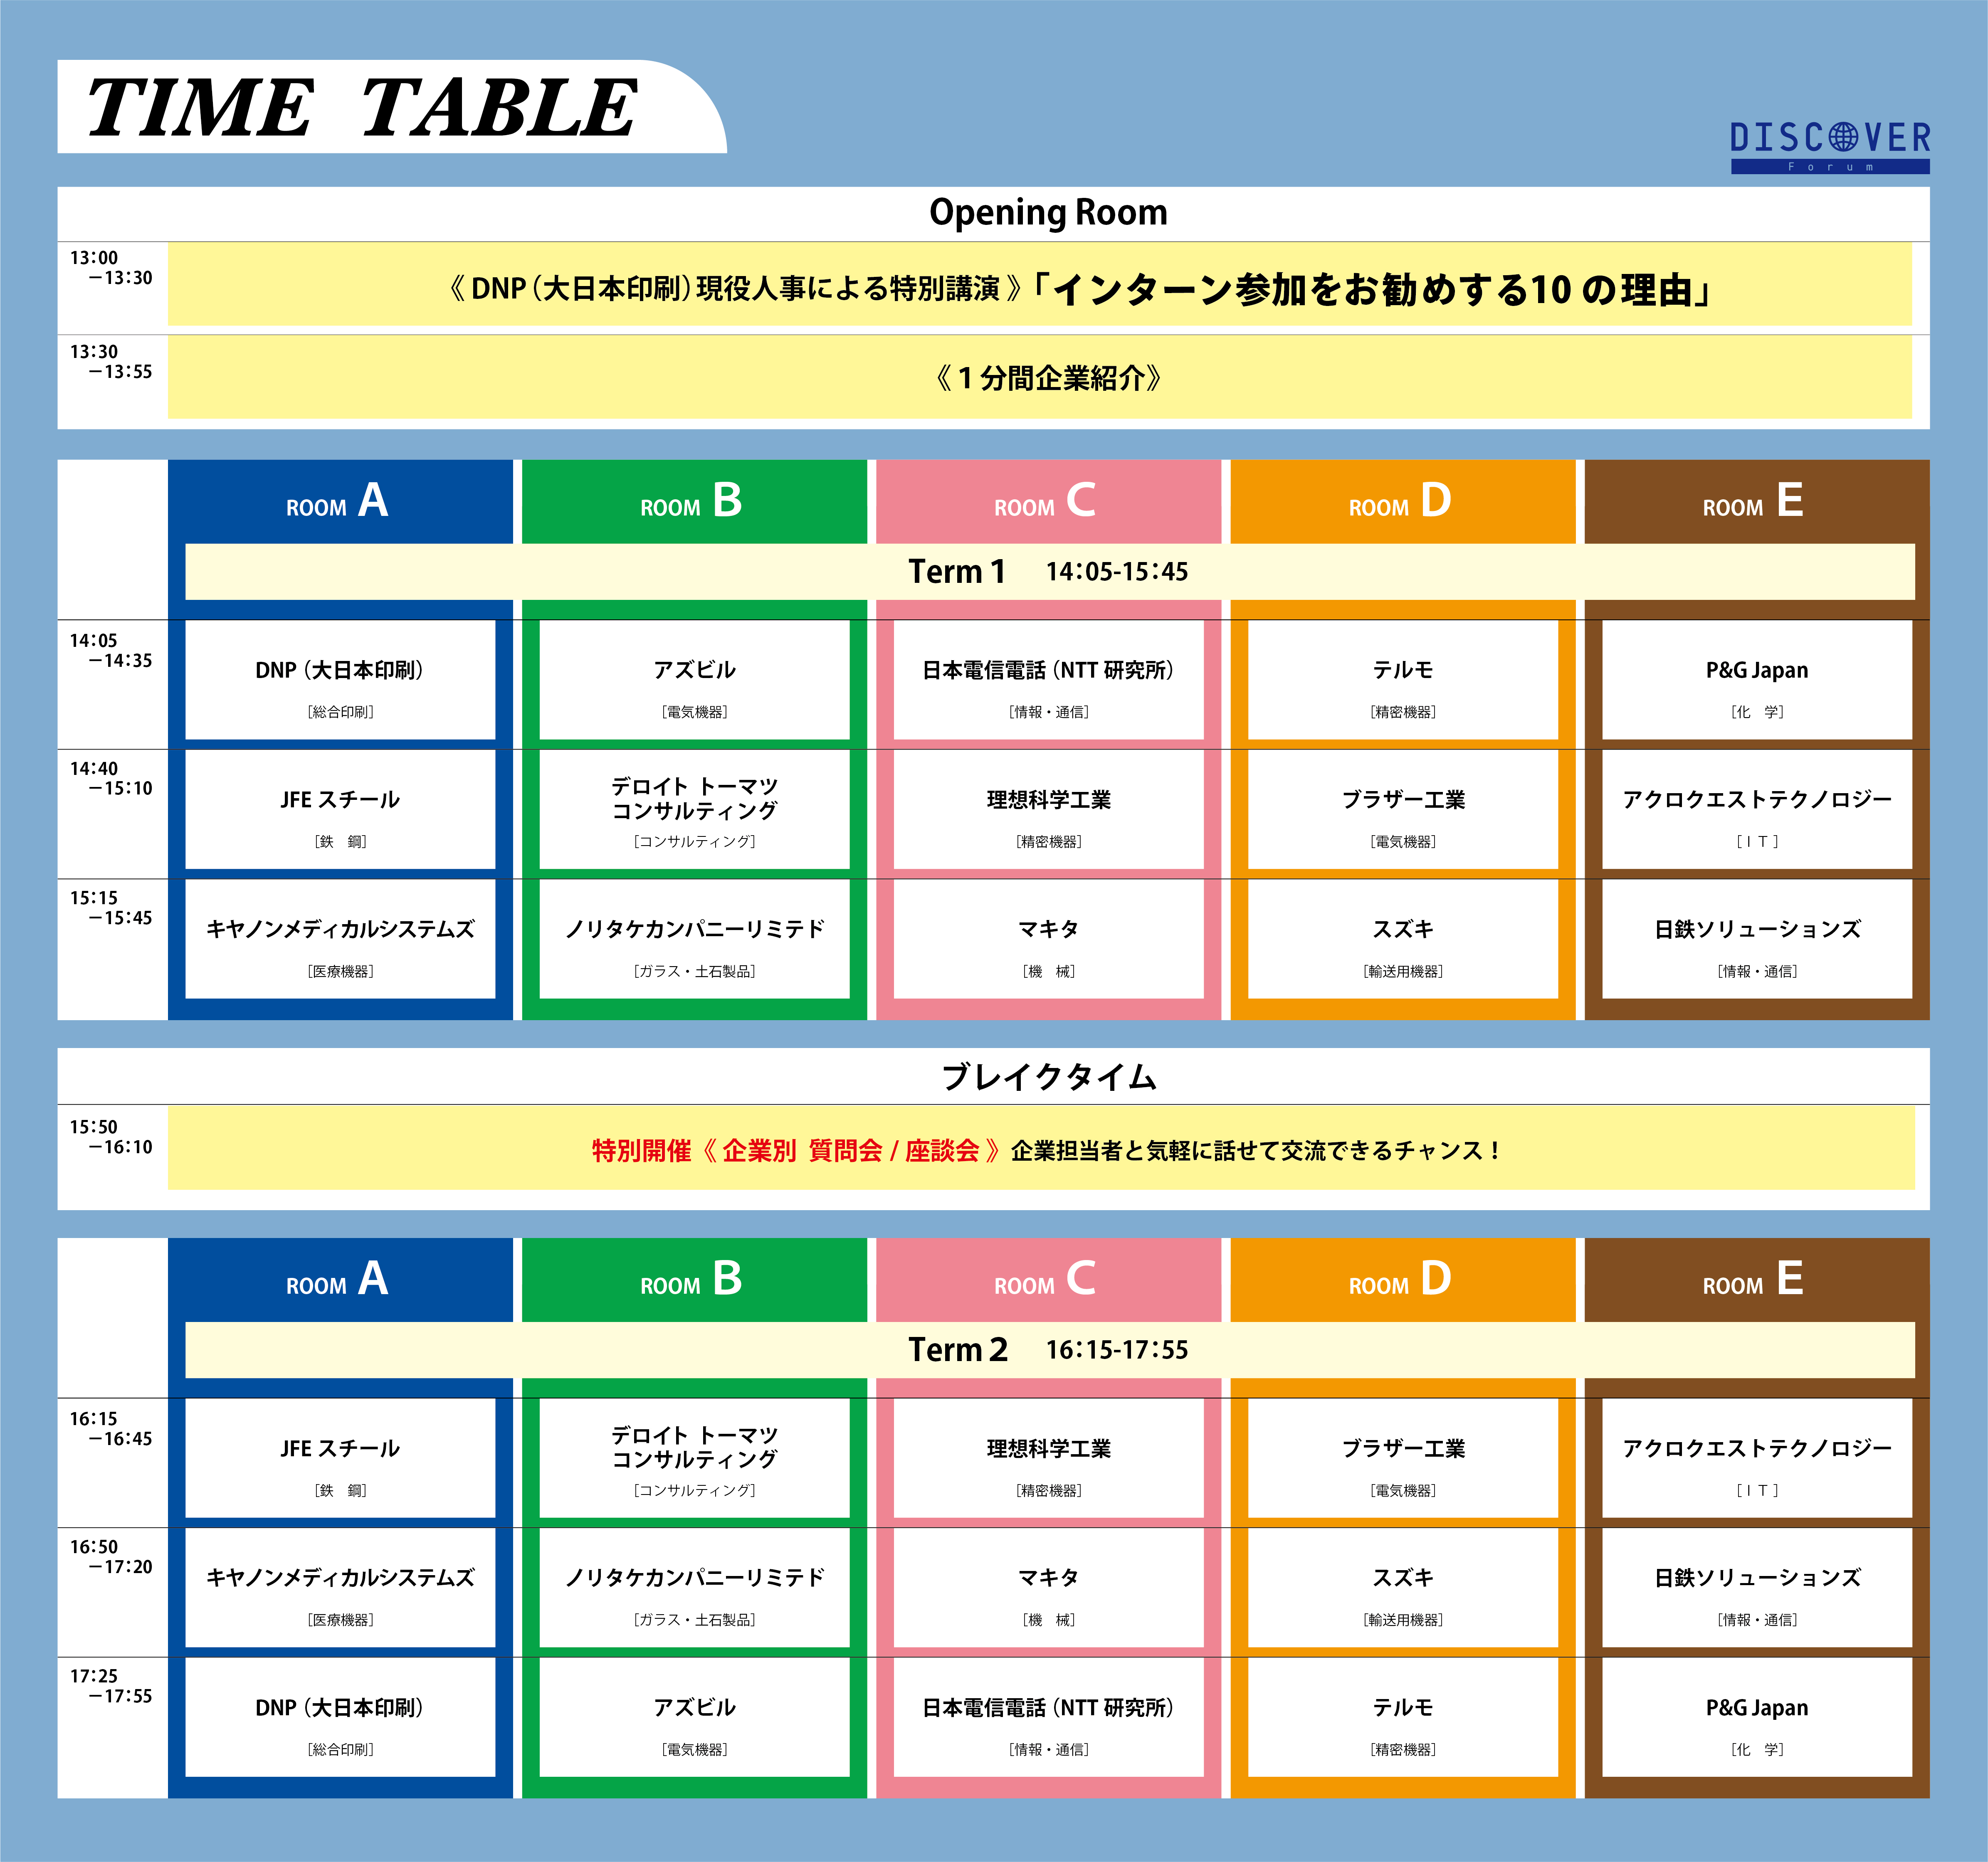Image resolution: width=1988 pixels, height=1862 pixels.
Task: Click the 15:50-16:10 time label
Action: click(111, 1137)
